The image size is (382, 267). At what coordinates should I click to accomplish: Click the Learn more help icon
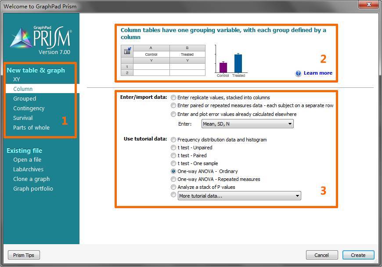point(298,73)
